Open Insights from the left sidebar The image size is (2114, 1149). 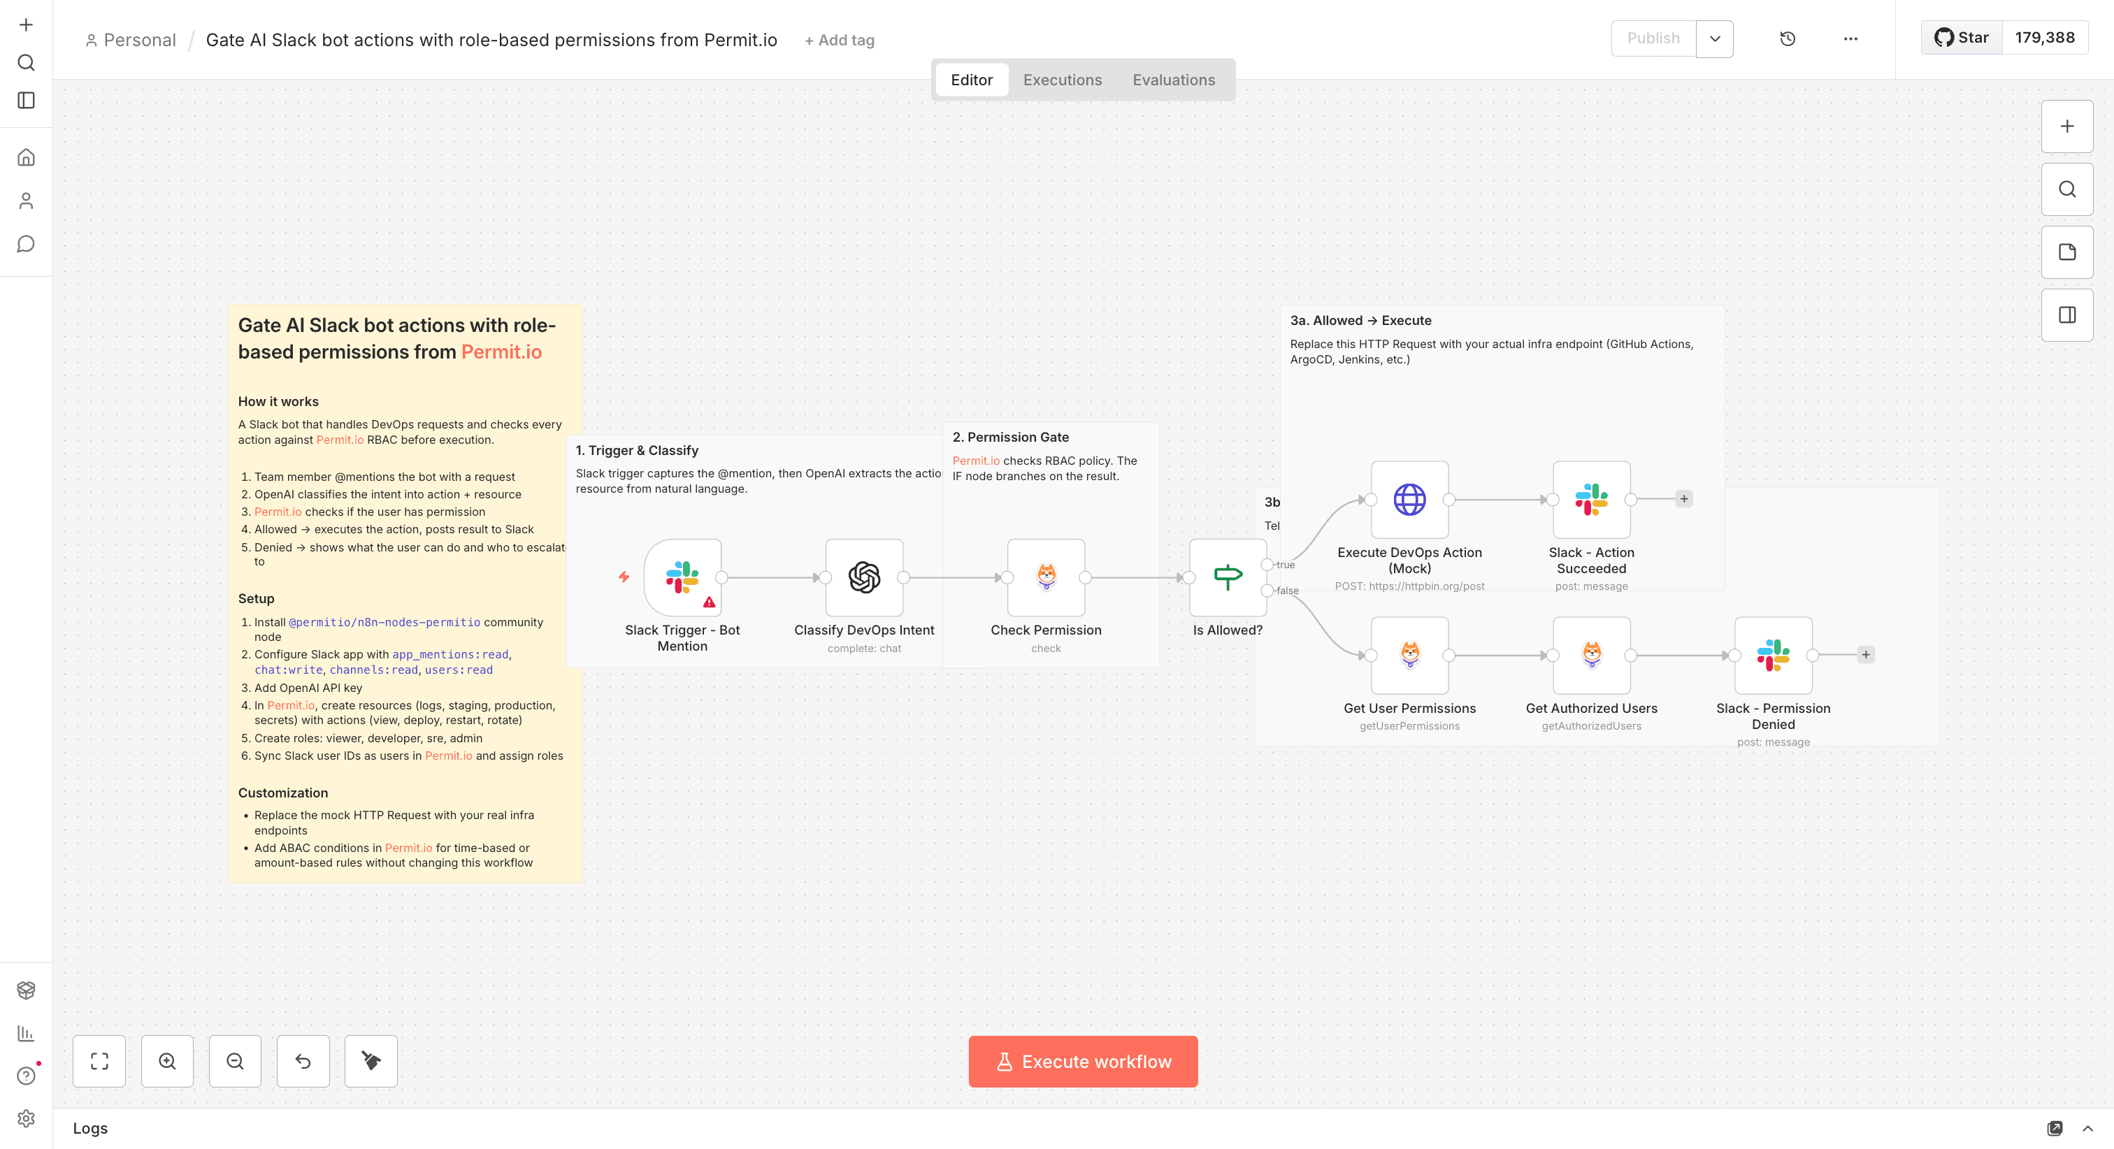(x=27, y=1033)
